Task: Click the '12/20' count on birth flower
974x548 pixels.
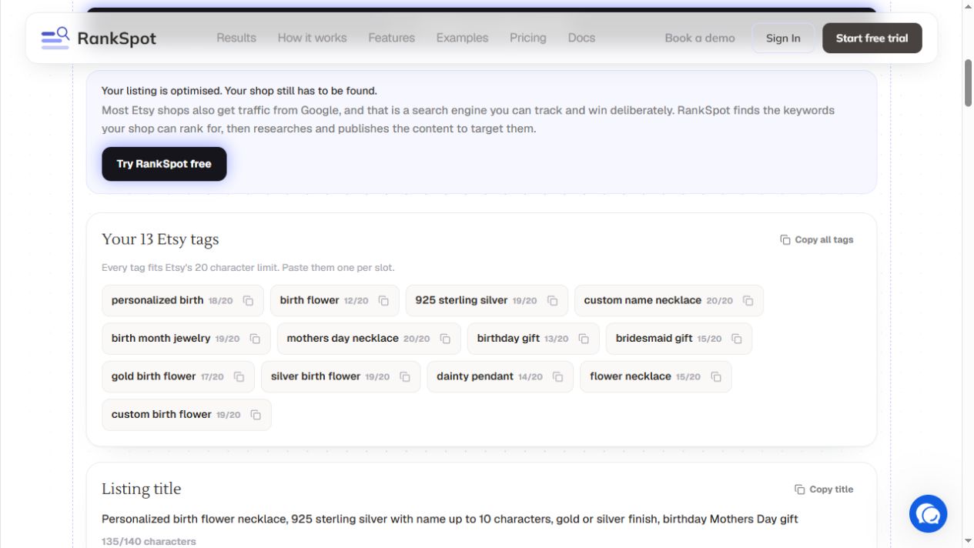Action: tap(356, 301)
